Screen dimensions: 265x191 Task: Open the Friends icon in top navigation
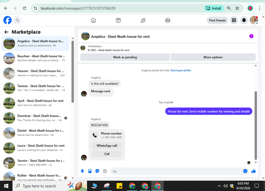click(143, 20)
